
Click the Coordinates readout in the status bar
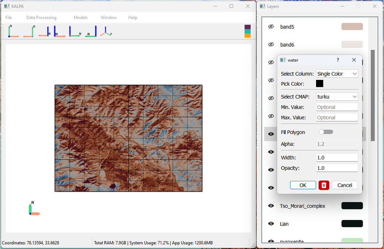tap(30, 243)
